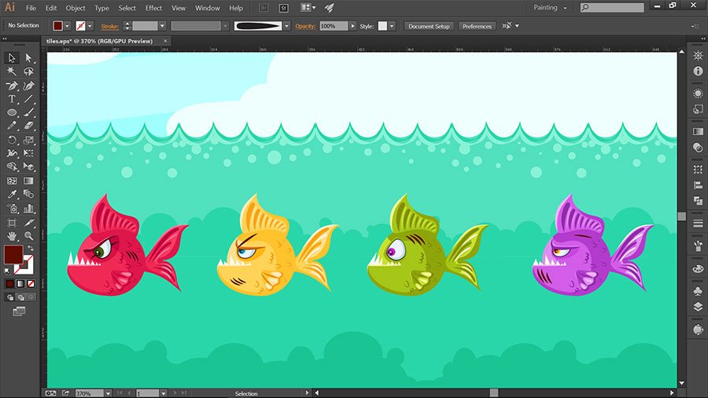Choose the Free Transform tool
The height and width of the screenshot is (398, 708).
28,153
